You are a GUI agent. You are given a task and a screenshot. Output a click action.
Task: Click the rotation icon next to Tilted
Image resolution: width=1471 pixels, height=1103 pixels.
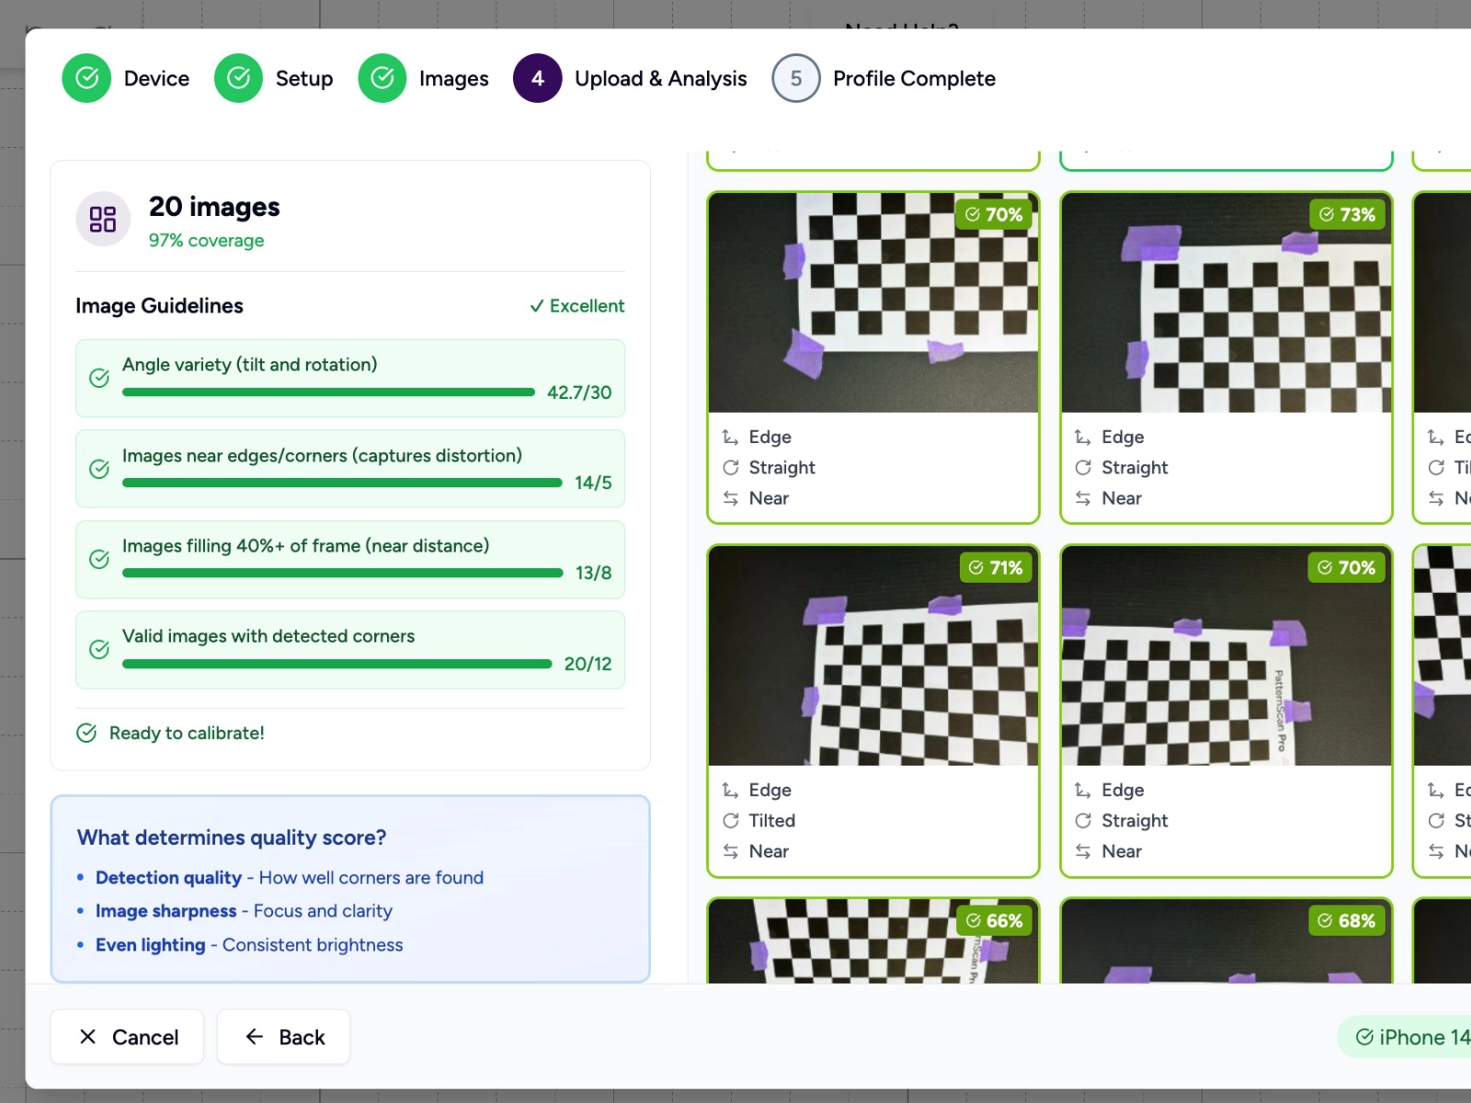pos(731,821)
